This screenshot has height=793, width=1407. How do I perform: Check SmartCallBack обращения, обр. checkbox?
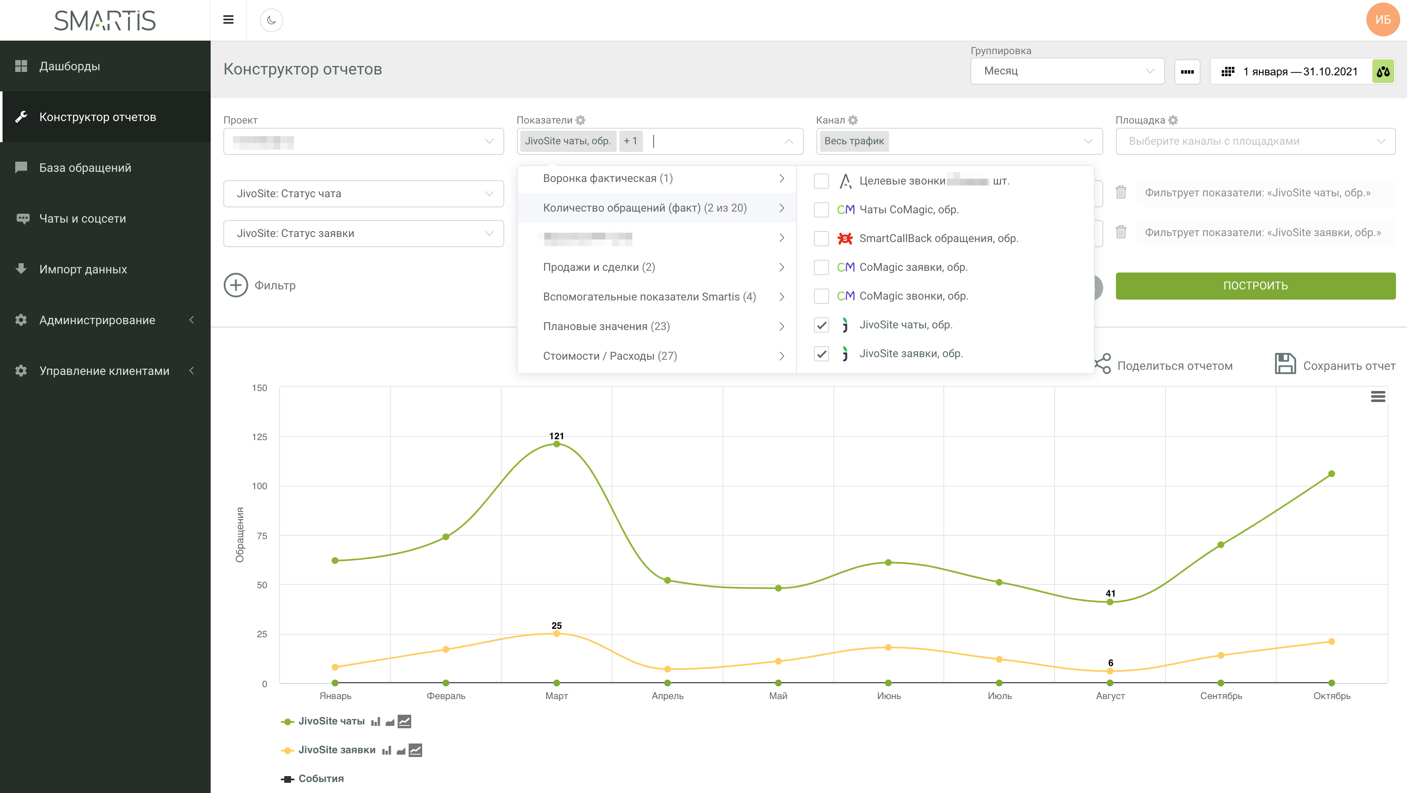click(821, 239)
